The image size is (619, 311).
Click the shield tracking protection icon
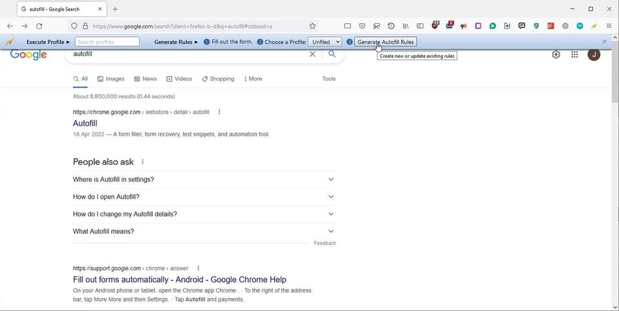(x=74, y=26)
